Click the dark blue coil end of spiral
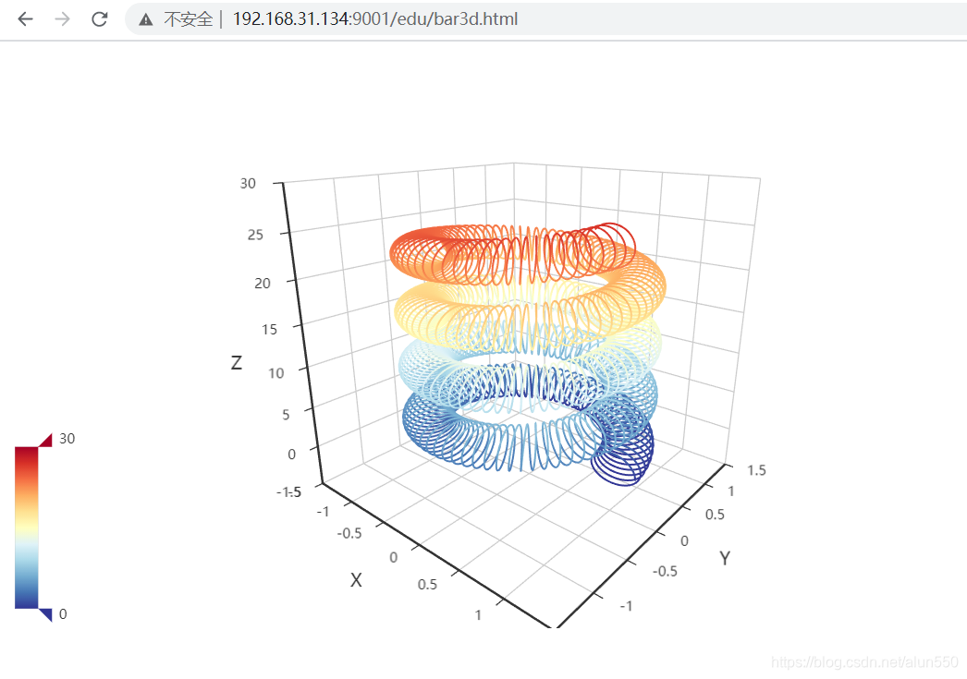Viewport: 967px width, 679px height. coord(623,456)
